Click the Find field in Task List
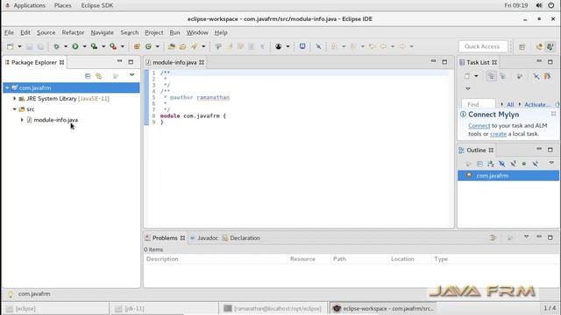Image resolution: width=561 pixels, height=315 pixels. [478, 104]
